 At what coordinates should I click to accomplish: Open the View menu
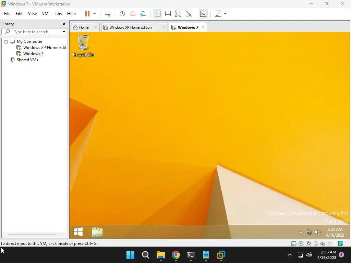[x=32, y=14]
